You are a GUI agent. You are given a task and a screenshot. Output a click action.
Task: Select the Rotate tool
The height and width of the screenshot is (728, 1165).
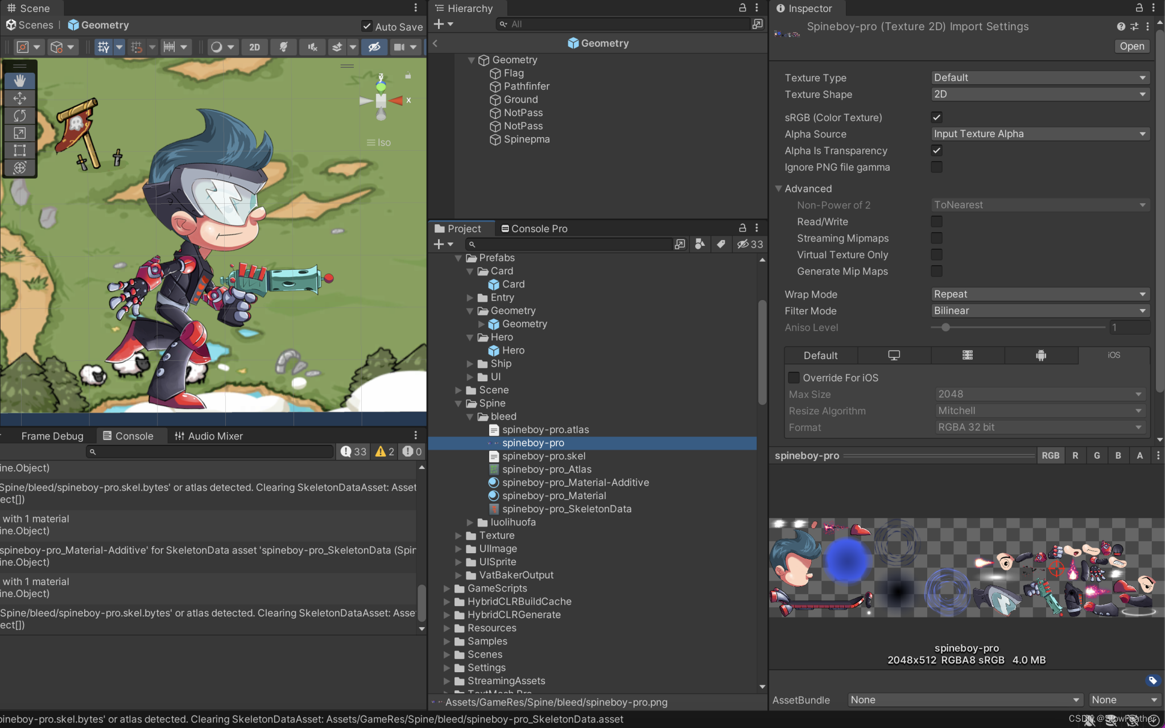pos(20,116)
